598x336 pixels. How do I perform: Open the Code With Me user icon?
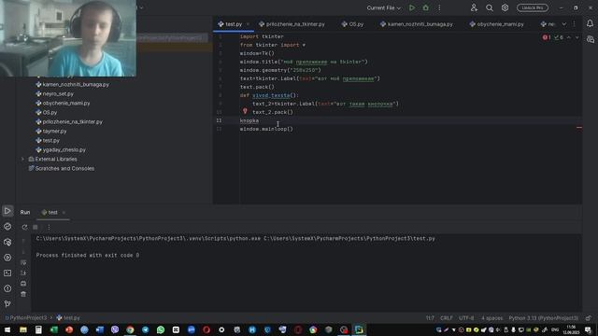tap(474, 7)
